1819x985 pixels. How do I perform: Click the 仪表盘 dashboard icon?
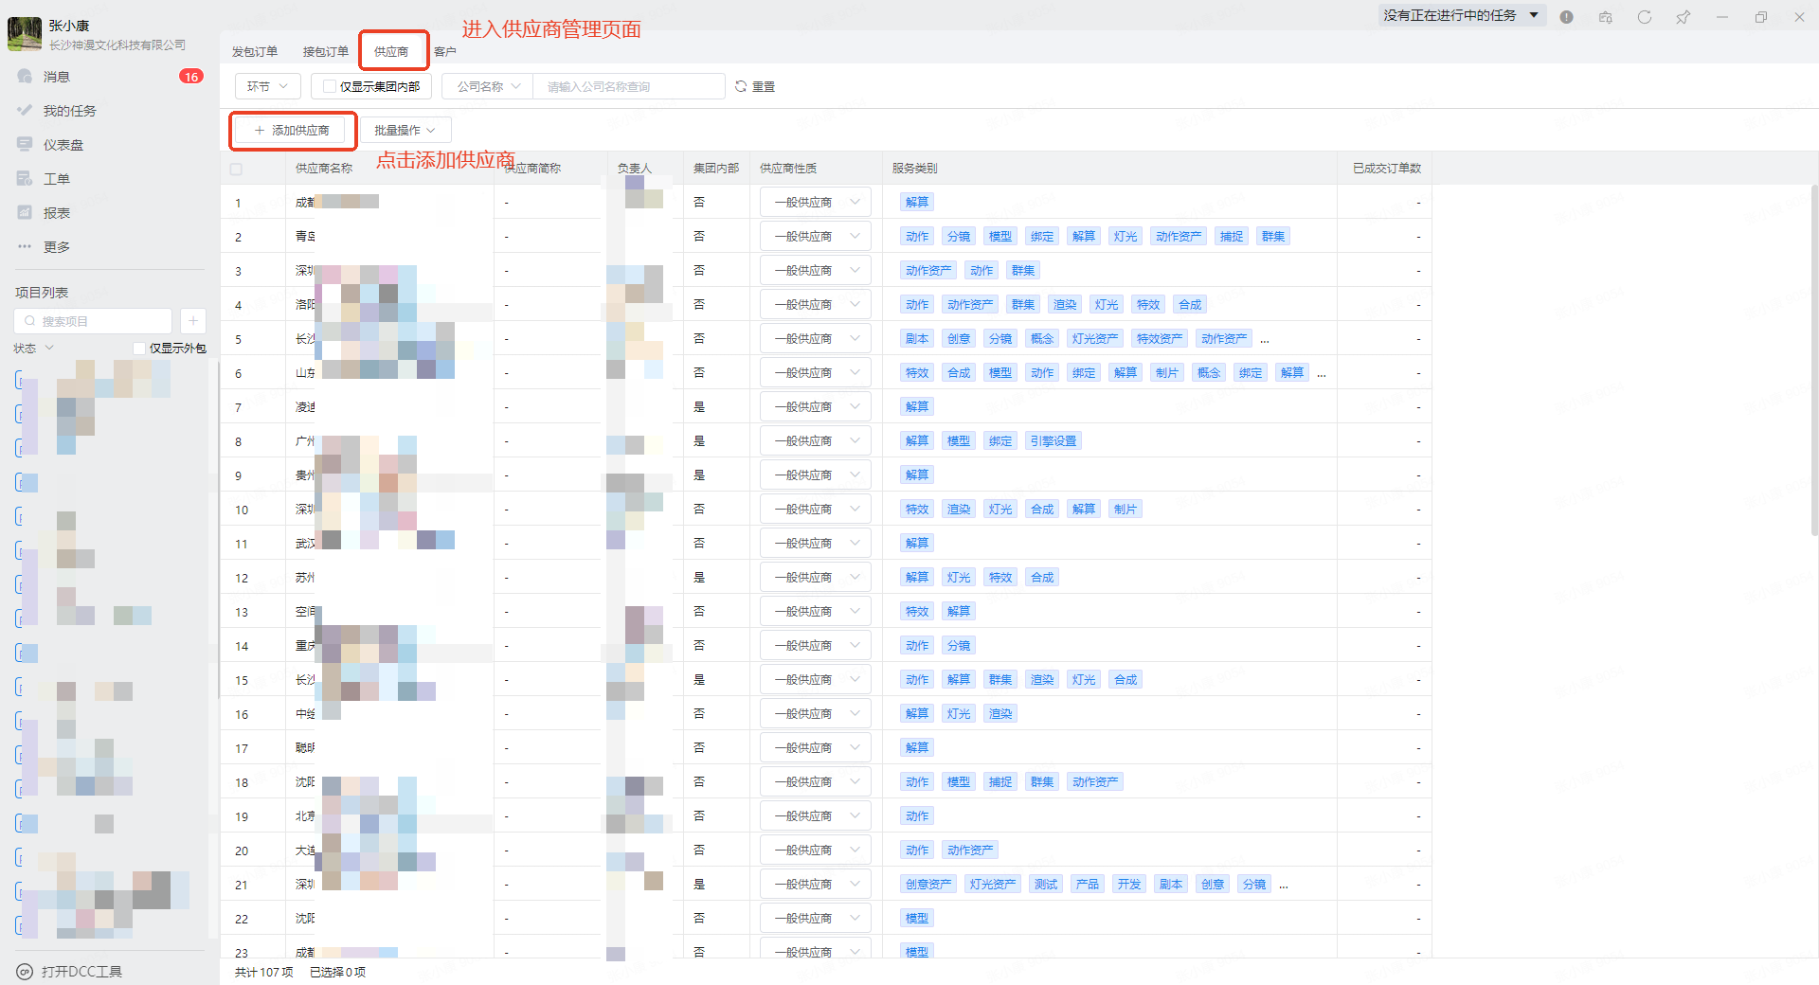[26, 145]
